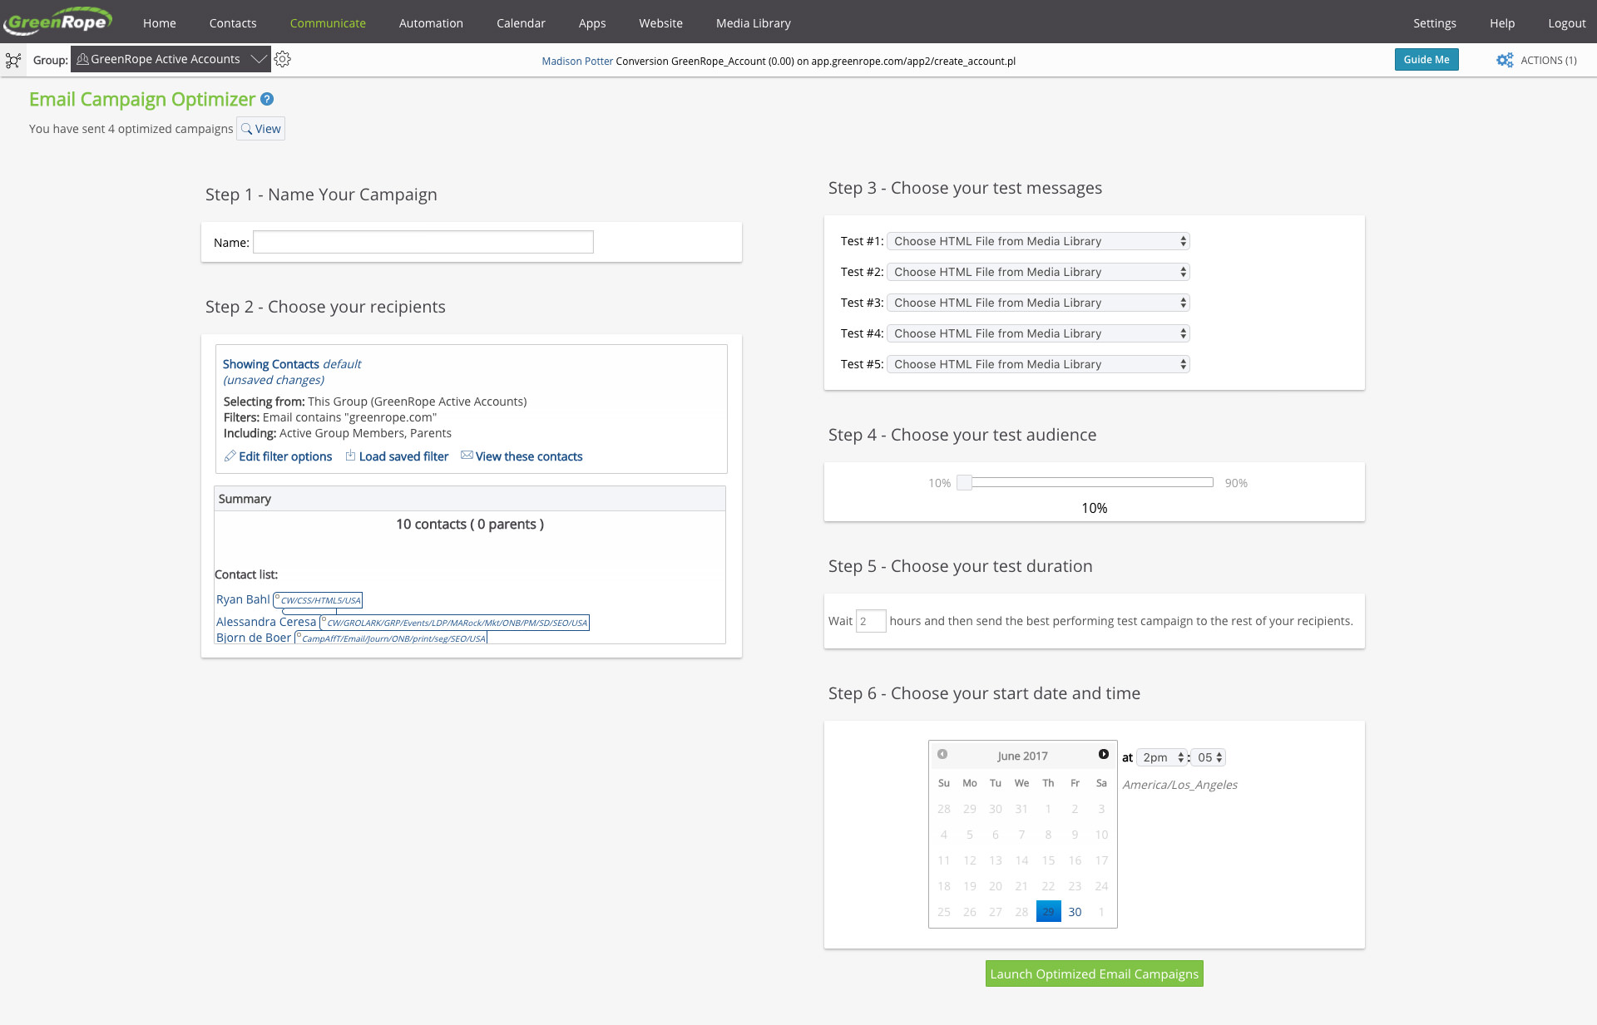Open the Home menu
Screen dimensions: 1597x1025
(x=160, y=23)
